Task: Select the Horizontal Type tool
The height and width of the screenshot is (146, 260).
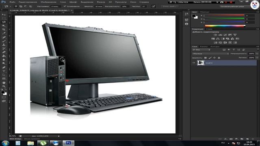Action: point(4,71)
